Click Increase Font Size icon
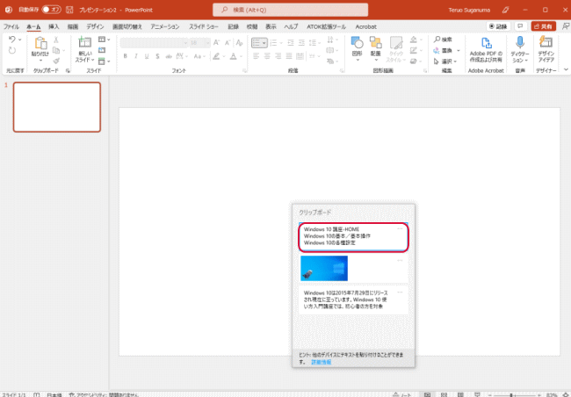 [217, 43]
